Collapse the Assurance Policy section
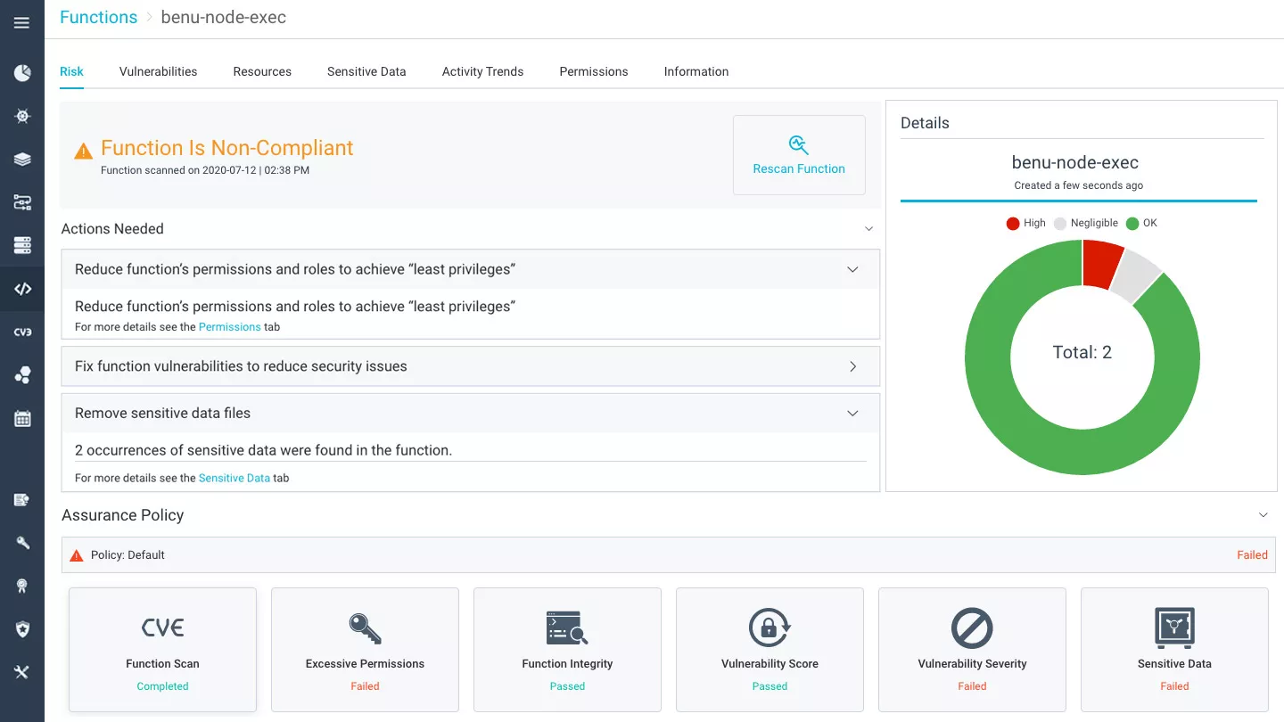 (x=1263, y=515)
